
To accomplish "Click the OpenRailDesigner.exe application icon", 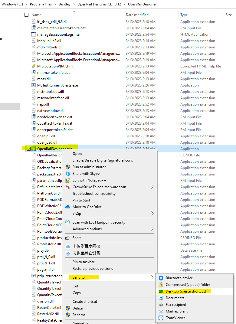I will coord(34,149).
